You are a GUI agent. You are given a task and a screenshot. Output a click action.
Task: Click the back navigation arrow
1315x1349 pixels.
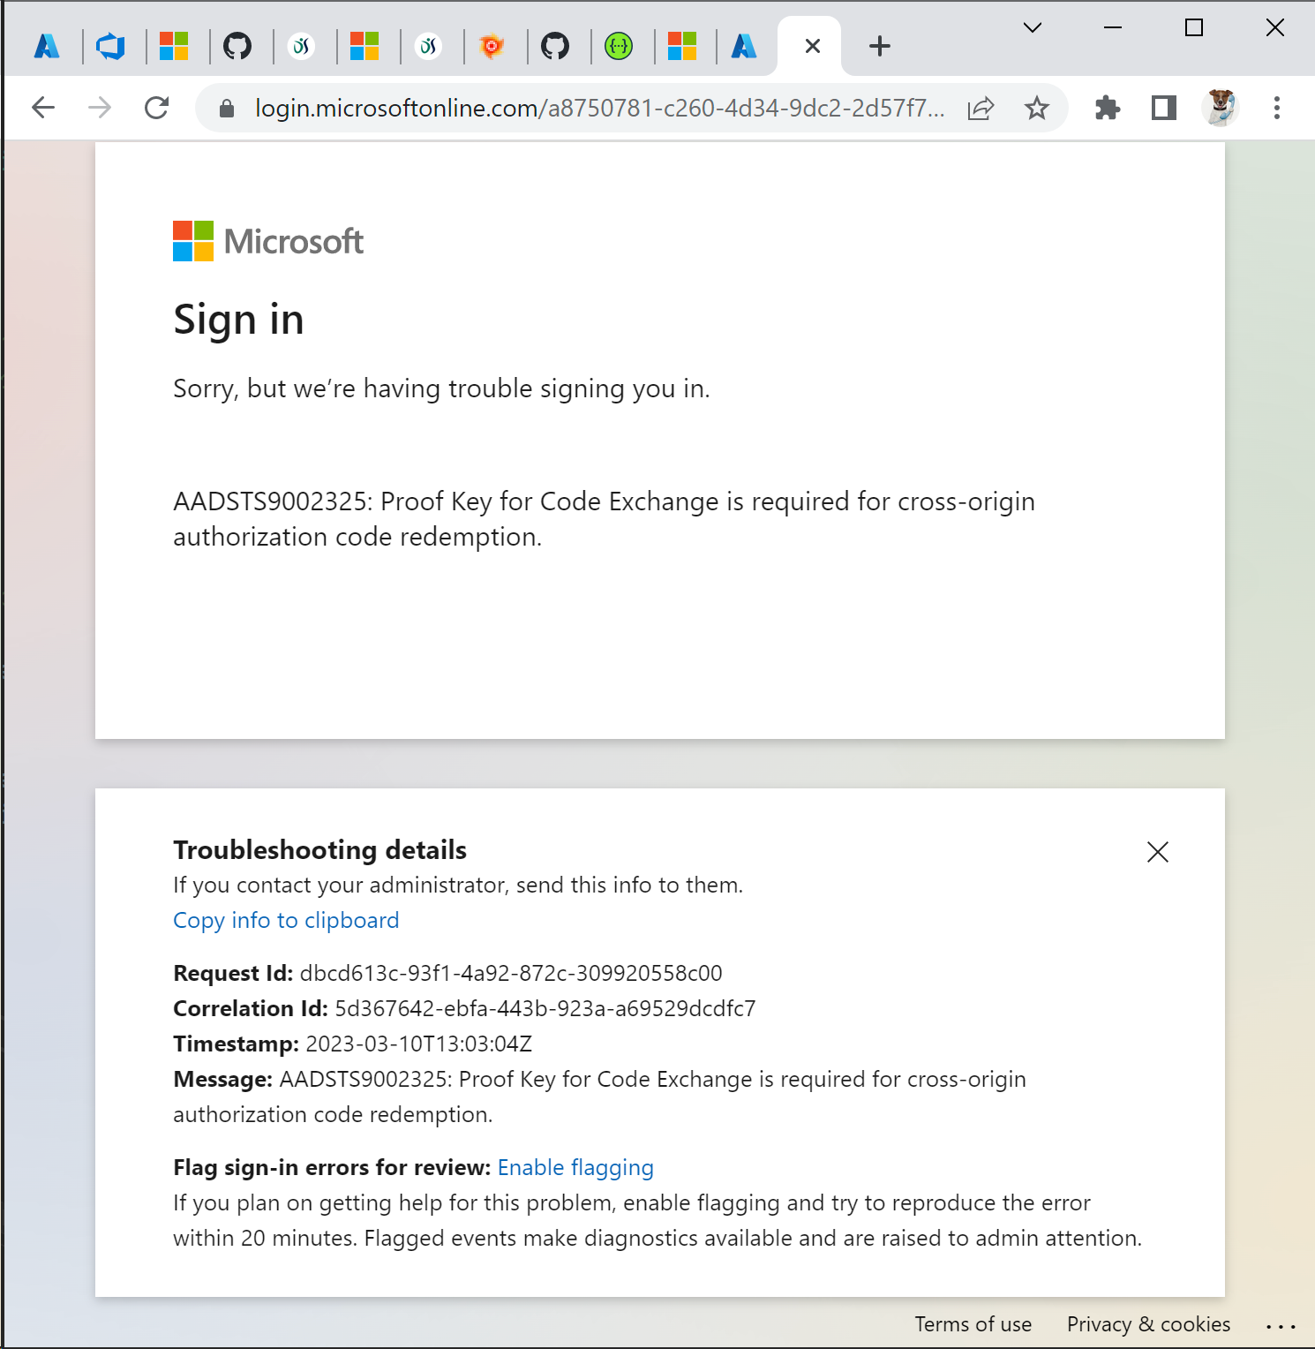[x=42, y=108]
